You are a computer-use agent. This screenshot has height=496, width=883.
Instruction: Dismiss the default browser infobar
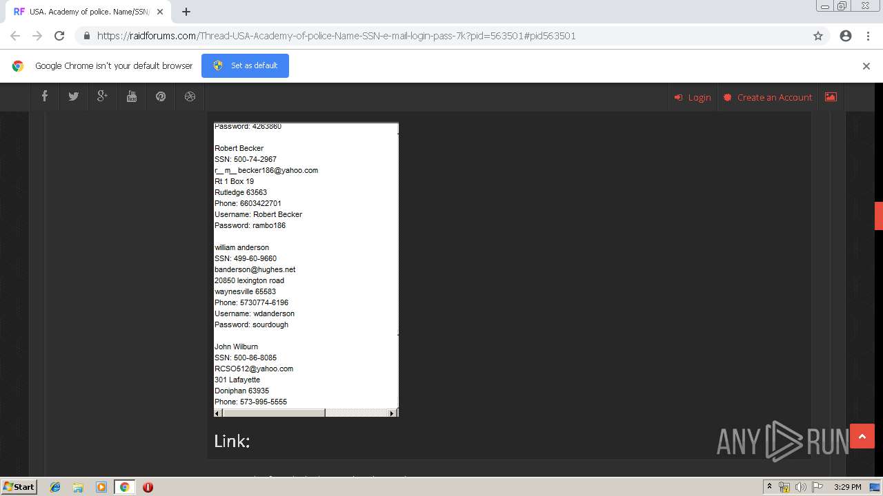click(866, 66)
